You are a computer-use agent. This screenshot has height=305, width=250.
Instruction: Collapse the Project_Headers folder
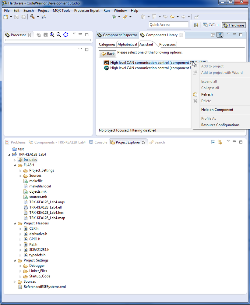click(15, 223)
